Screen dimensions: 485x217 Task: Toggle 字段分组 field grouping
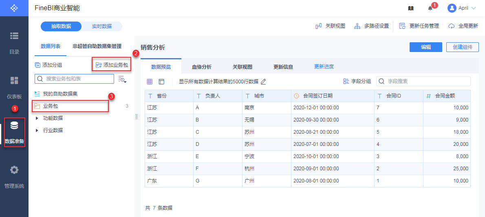pyautogui.click(x=357, y=81)
